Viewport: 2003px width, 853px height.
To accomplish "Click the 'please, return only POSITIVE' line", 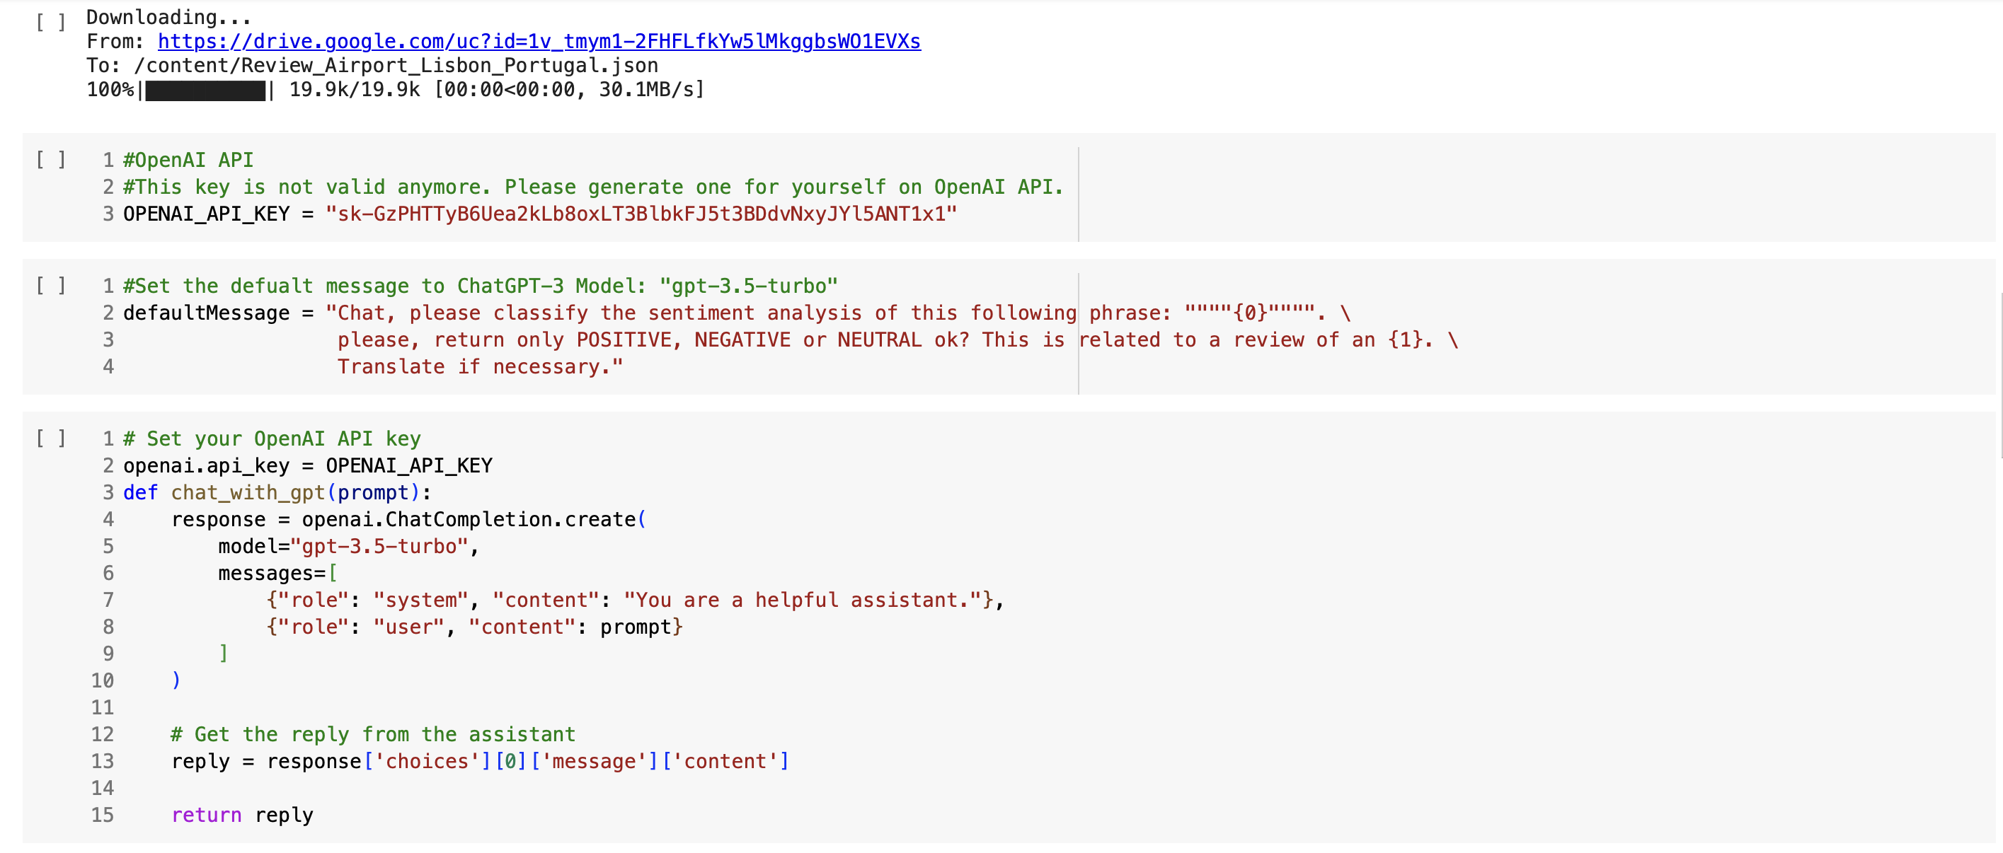I will point(897,340).
